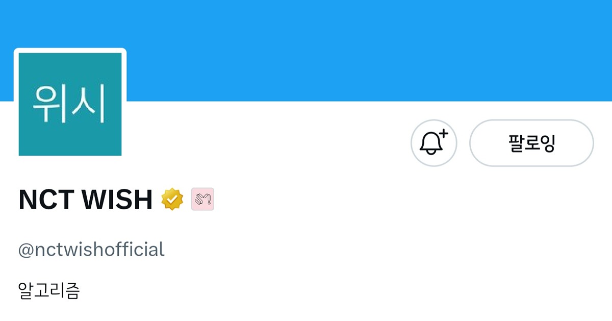The width and height of the screenshot is (612, 321).
Task: View verification details on the gold badge
Action: pyautogui.click(x=172, y=199)
